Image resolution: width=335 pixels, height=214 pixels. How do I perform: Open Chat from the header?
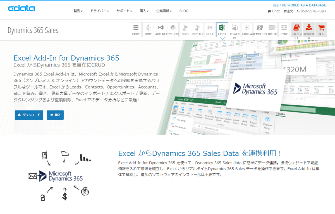click(274, 11)
